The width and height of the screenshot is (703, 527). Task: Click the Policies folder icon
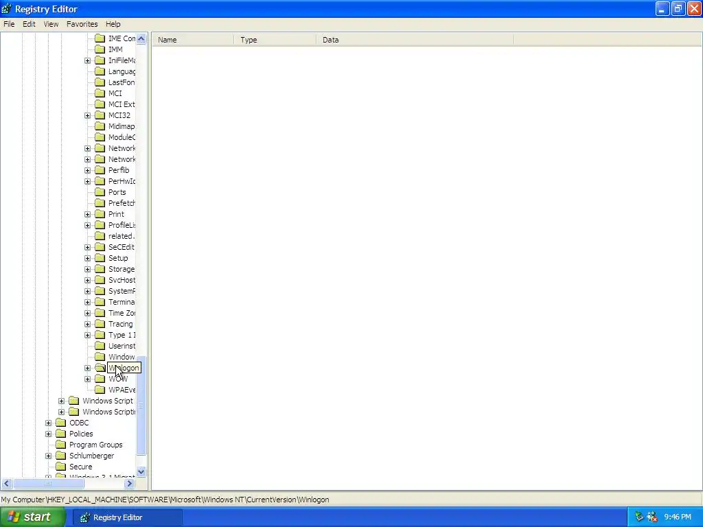pyautogui.click(x=61, y=434)
